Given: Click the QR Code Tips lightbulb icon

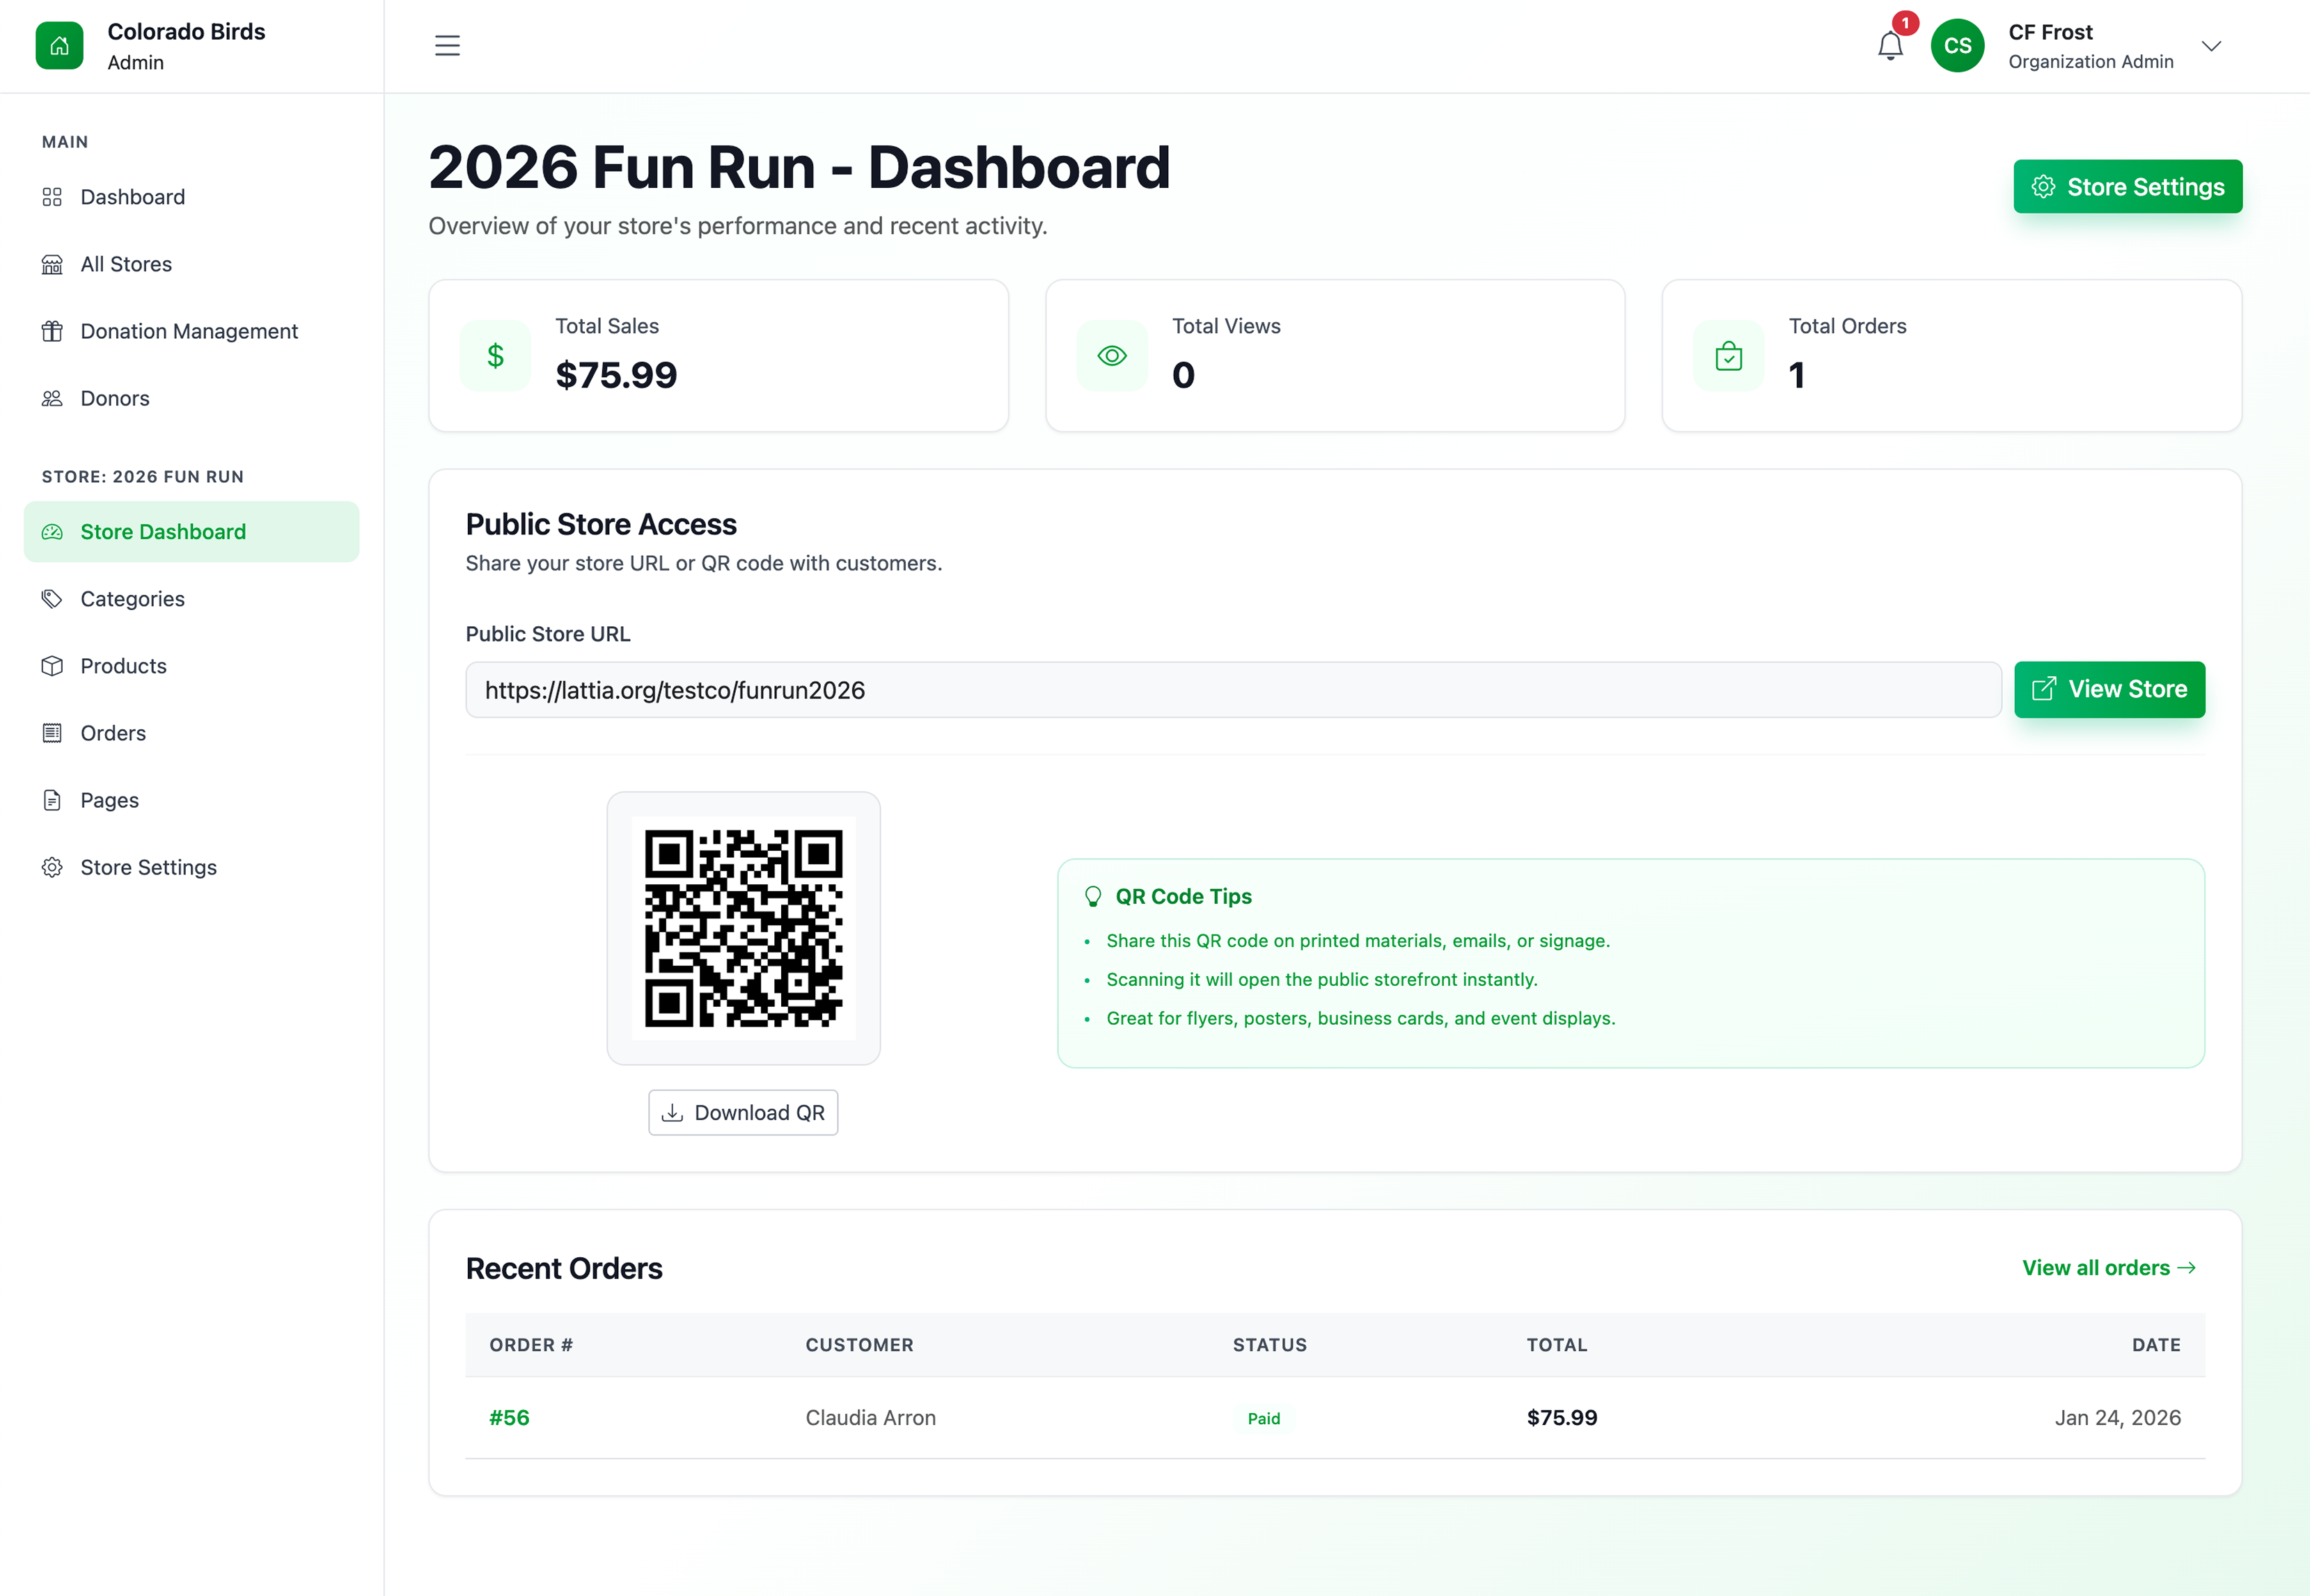Looking at the screenshot, I should pos(1092,896).
